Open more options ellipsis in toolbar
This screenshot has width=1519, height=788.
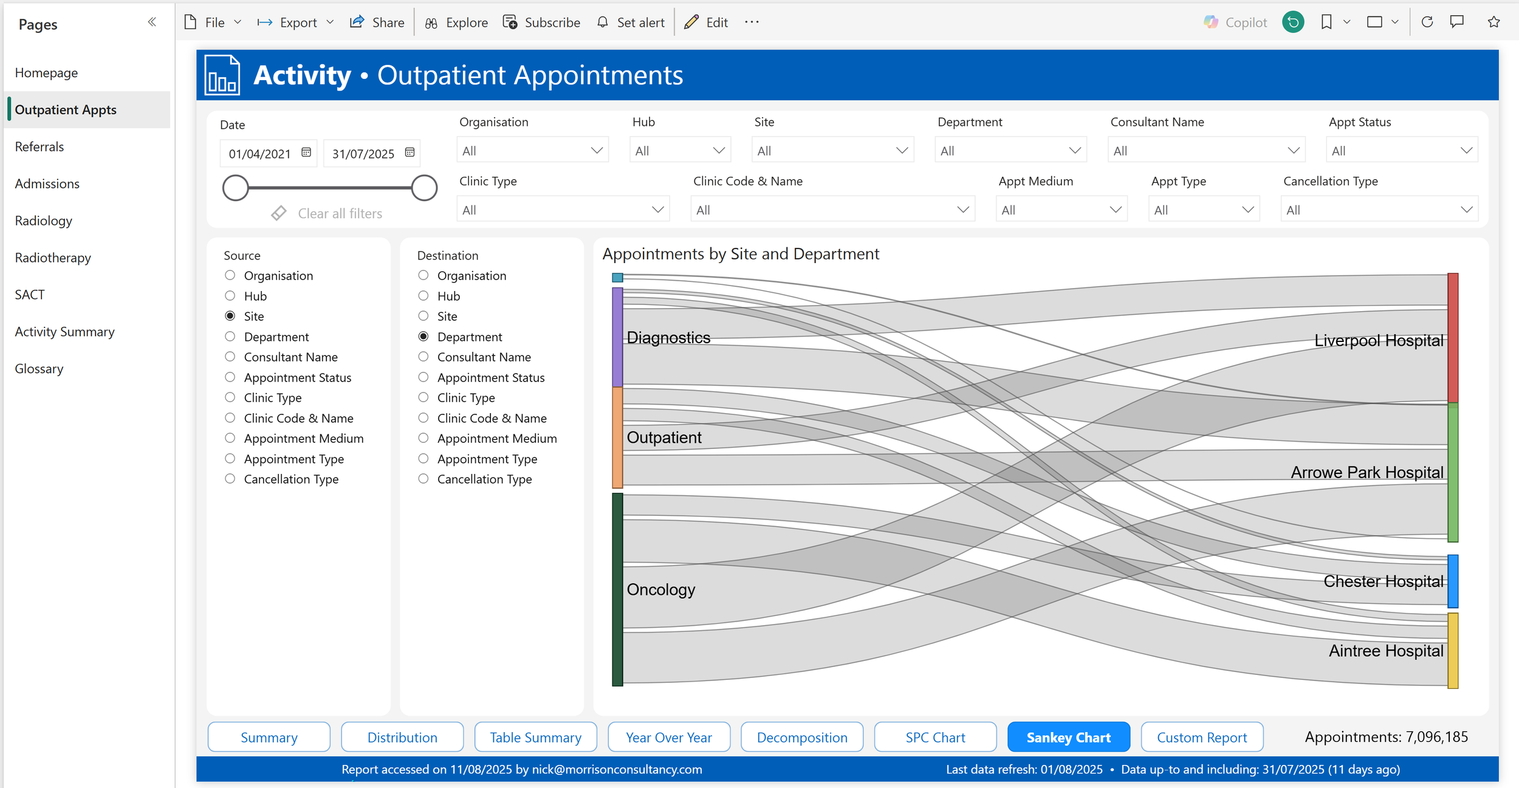752,22
